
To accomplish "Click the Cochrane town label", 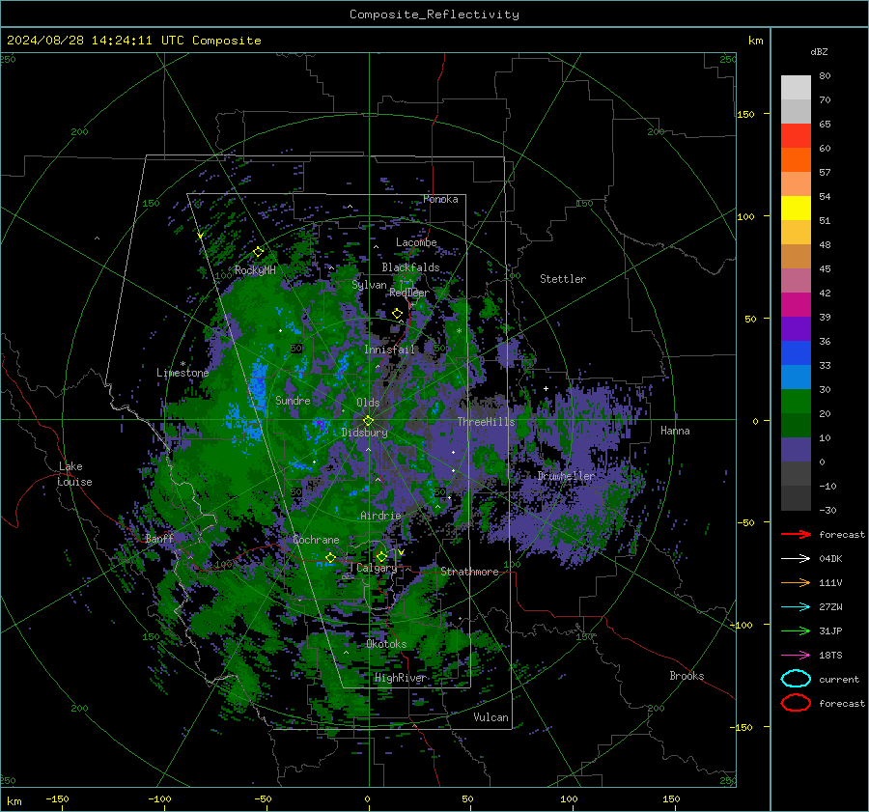I will pos(316,540).
